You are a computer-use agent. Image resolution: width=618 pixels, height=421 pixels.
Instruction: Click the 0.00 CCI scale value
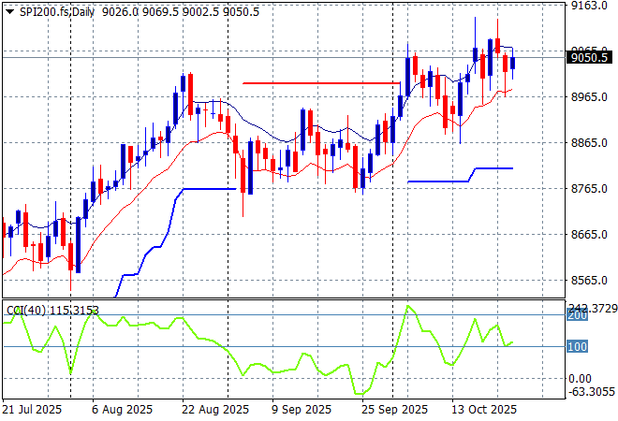click(580, 379)
